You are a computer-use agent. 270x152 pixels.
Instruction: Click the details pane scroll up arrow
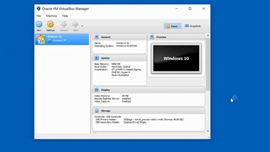pyautogui.click(x=208, y=35)
